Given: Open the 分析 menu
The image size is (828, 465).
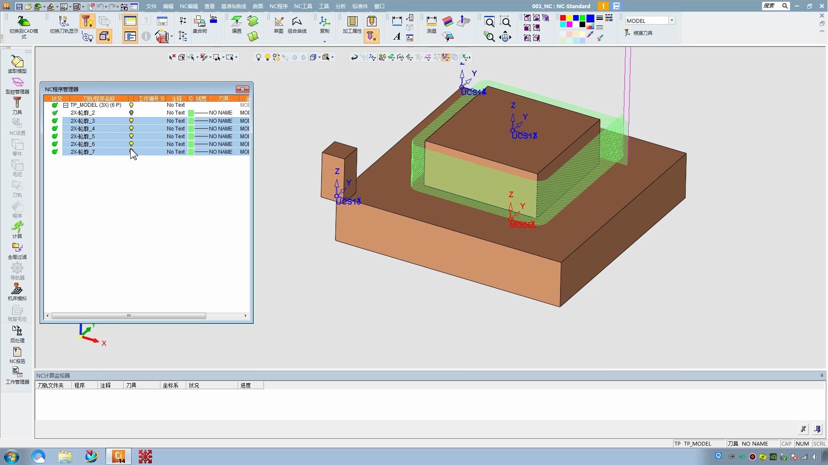Looking at the screenshot, I should 340,6.
